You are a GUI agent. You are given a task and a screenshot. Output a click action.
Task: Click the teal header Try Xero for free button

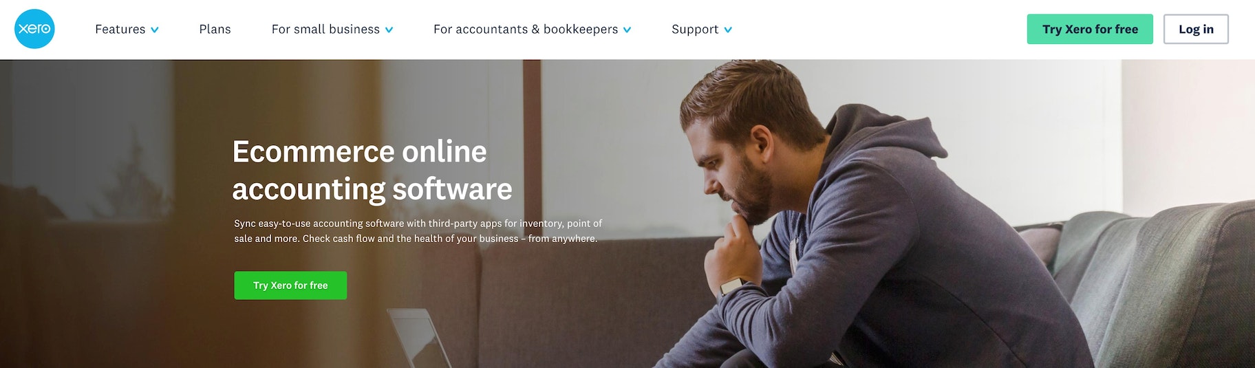(x=1090, y=29)
